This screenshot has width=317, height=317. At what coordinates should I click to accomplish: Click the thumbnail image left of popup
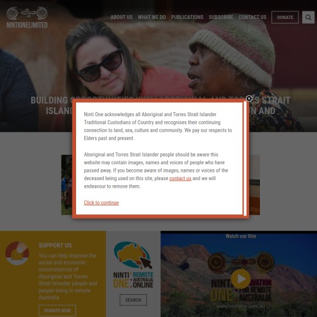point(67,184)
